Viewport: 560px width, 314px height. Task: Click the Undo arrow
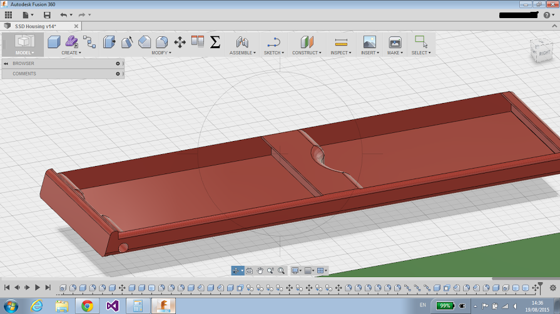[x=64, y=15]
